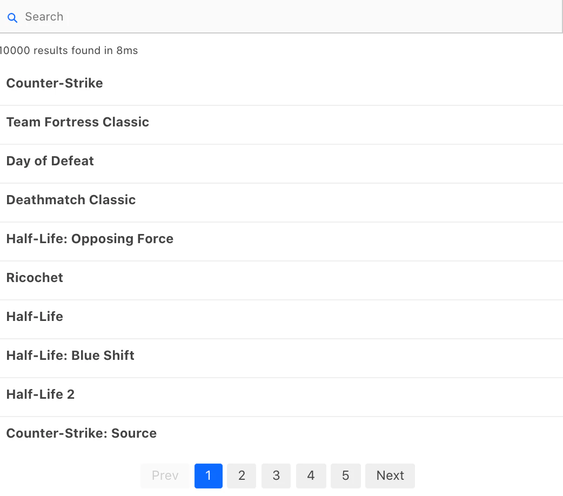Click the blue magnifier search icon
The width and height of the screenshot is (563, 496).
12,18
